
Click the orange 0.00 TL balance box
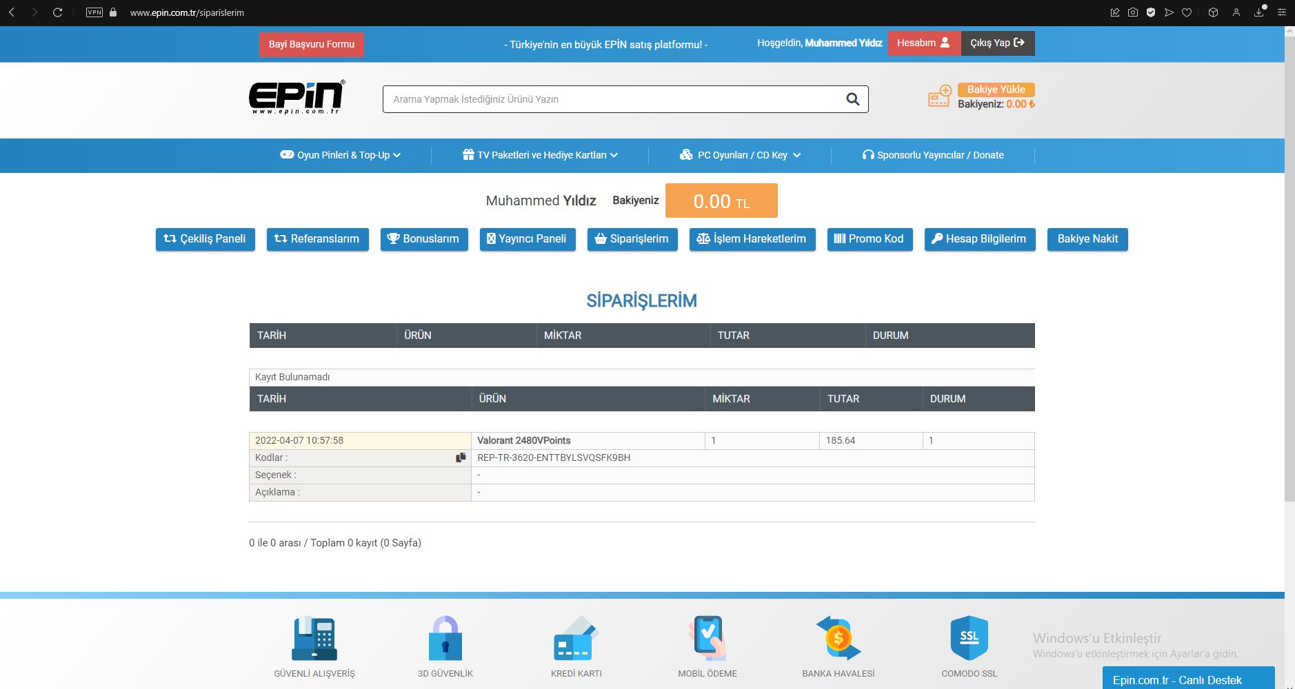click(x=721, y=200)
